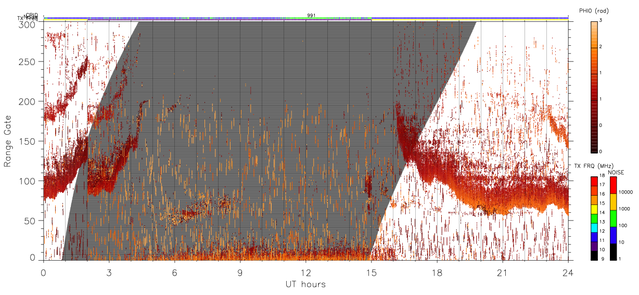639x295 pixels.
Task: Click the '991' label above the plot
Action: click(311, 15)
